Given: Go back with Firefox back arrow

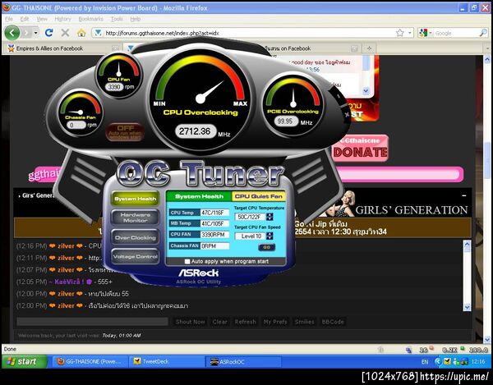Looking at the screenshot, I should click(12, 33).
